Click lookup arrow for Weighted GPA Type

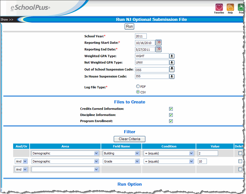(x=172, y=56)
